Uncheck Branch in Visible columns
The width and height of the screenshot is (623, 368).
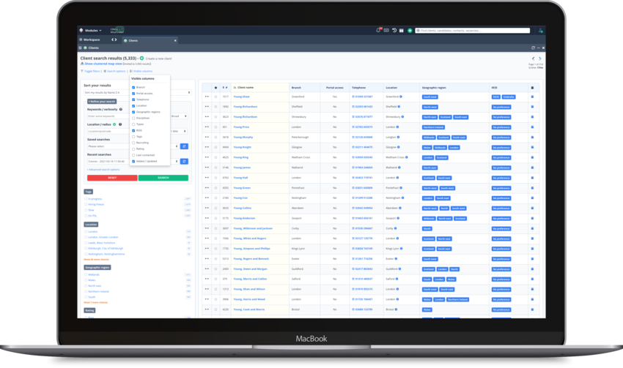coord(133,87)
